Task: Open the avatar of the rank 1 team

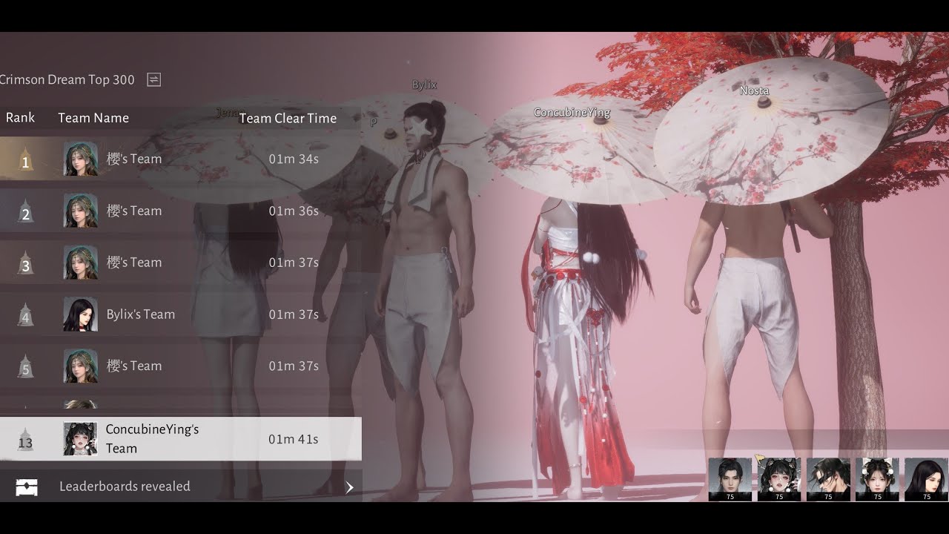Action: [x=81, y=159]
